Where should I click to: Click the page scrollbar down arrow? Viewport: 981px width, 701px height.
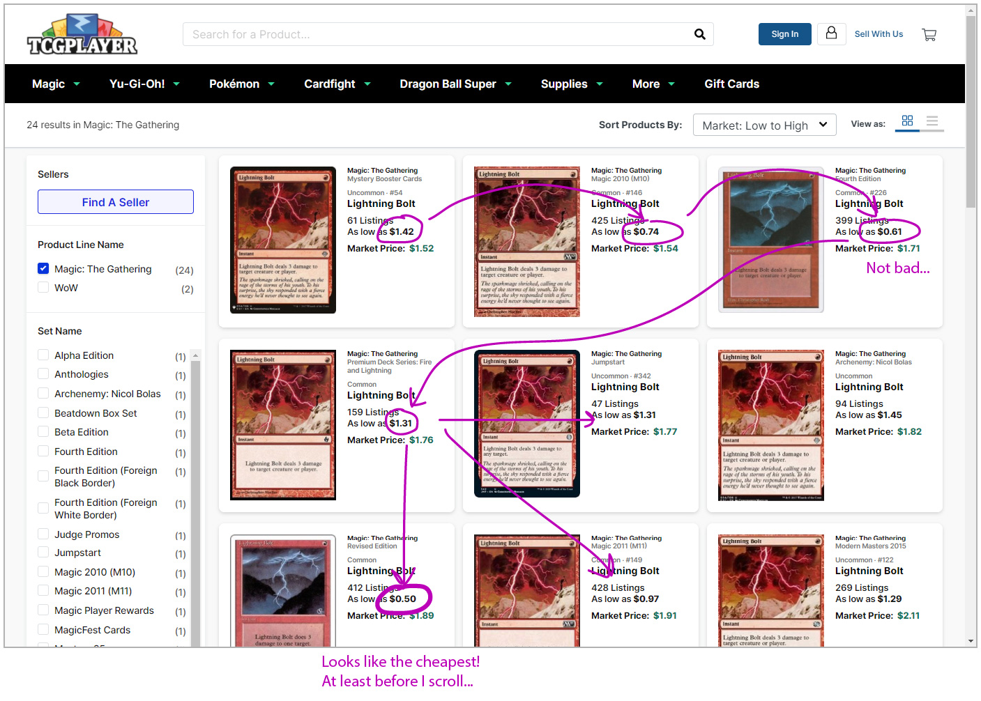[971, 640]
